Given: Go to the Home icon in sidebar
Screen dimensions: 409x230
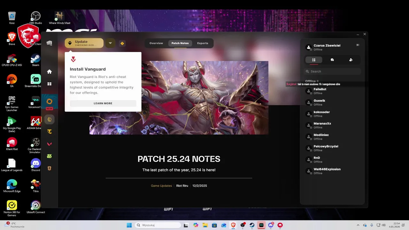Looking at the screenshot, I should tap(49, 72).
